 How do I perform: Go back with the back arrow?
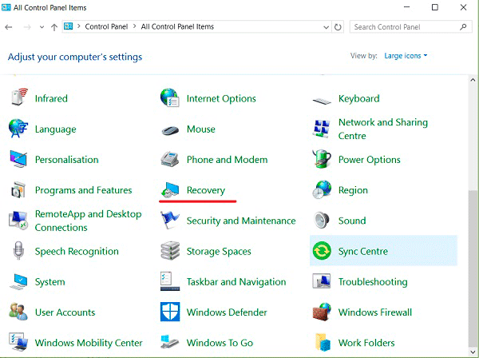coord(9,27)
